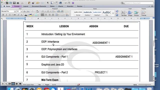The width and height of the screenshot is (160, 90).
Task: Click the Media Browser icon
Action: (x=60, y=3)
